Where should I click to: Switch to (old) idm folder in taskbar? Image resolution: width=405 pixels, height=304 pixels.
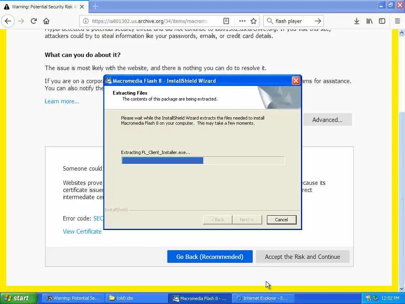tap(136, 298)
